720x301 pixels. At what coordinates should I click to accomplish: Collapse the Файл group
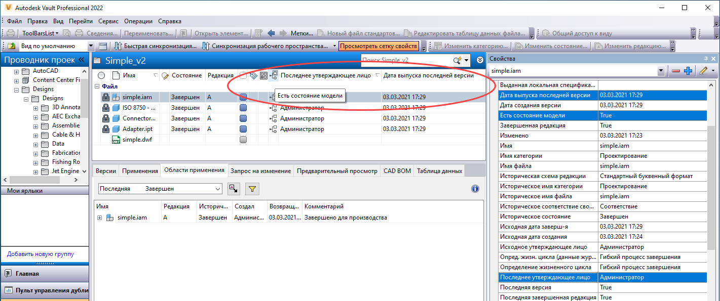tap(98, 86)
